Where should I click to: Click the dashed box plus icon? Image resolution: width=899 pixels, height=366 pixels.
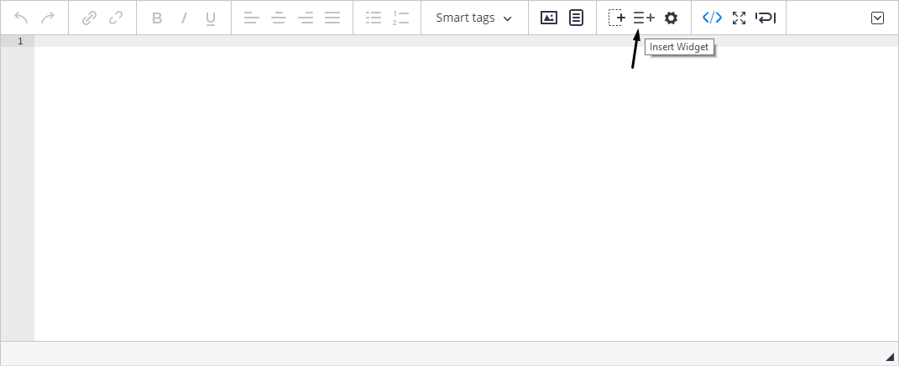[x=617, y=18]
